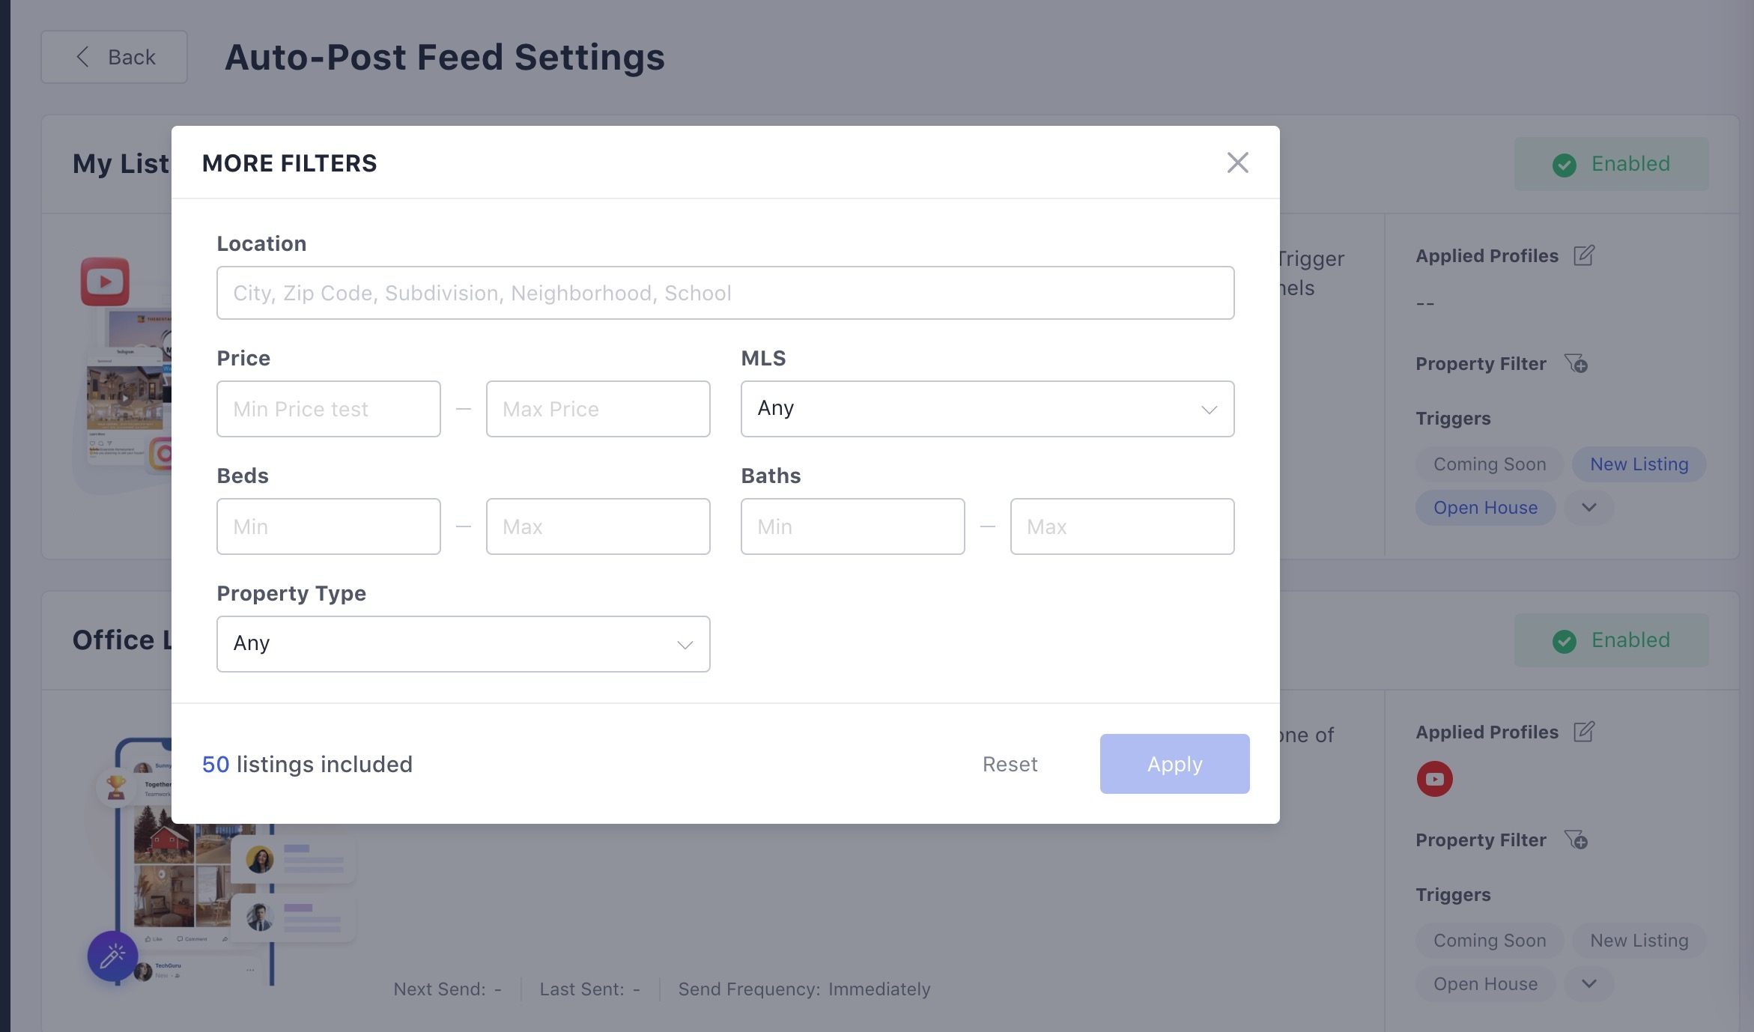Open the Property Type dropdown
The height and width of the screenshot is (1032, 1754).
click(x=463, y=644)
